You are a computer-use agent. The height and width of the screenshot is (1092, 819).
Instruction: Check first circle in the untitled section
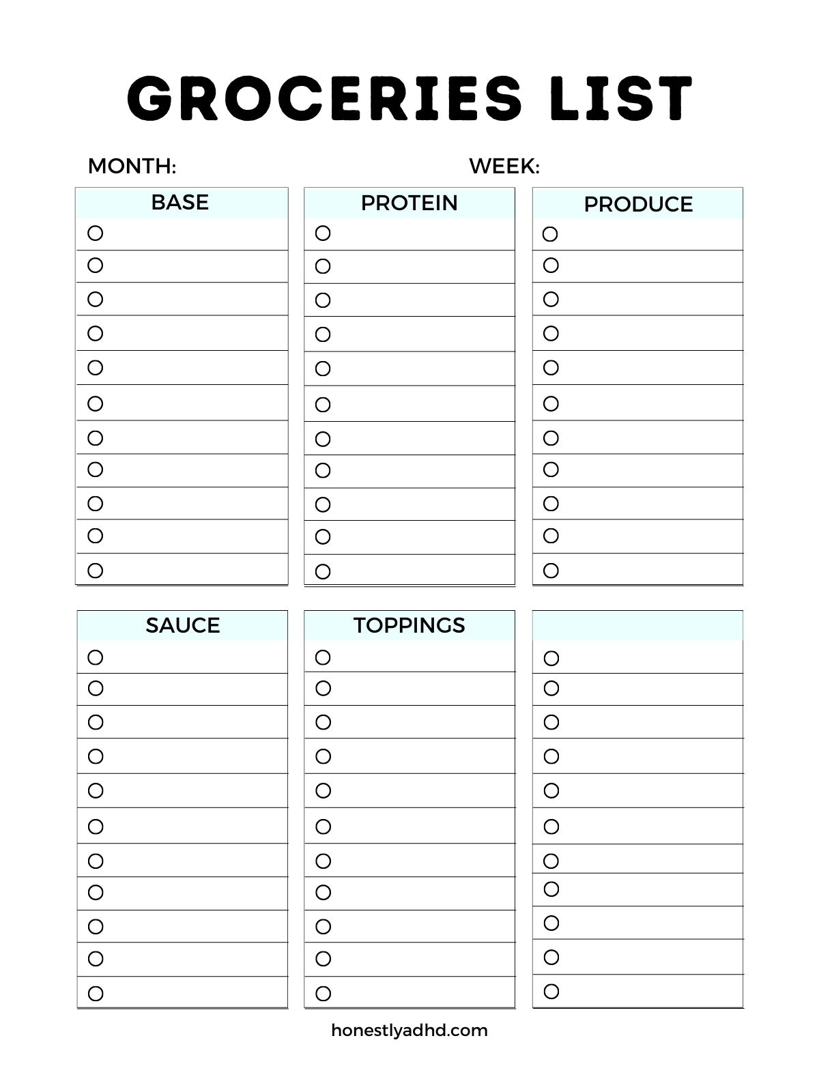[551, 659]
